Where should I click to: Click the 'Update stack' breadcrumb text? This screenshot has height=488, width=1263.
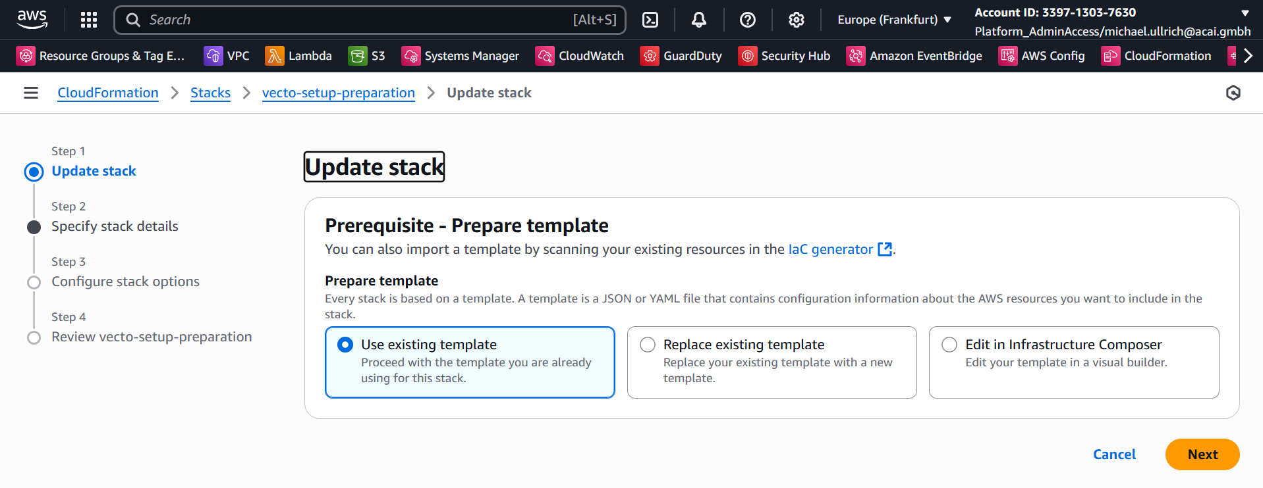[x=489, y=93]
